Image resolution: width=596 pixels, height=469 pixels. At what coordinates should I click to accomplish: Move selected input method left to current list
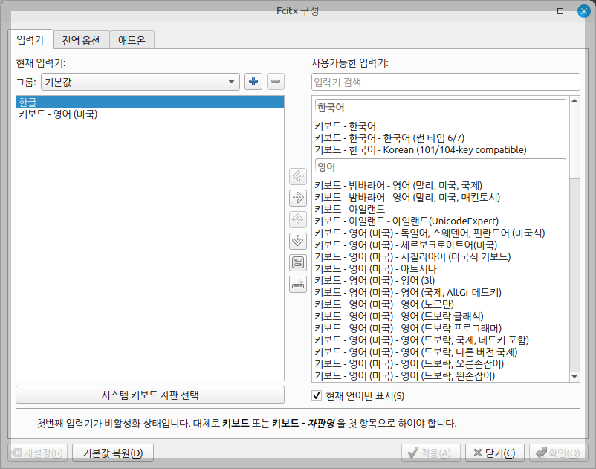(298, 176)
